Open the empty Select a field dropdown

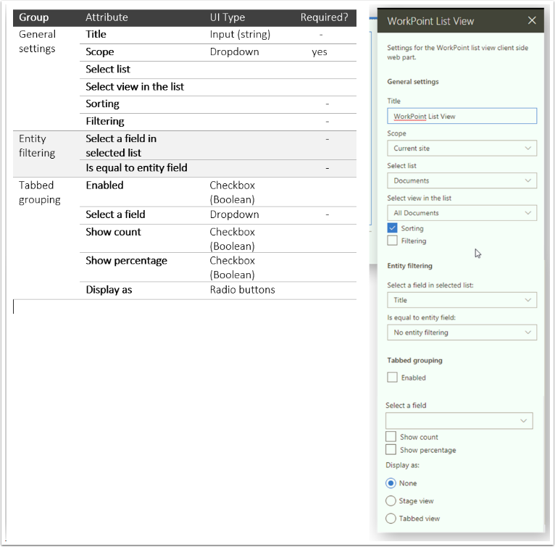[x=459, y=421]
